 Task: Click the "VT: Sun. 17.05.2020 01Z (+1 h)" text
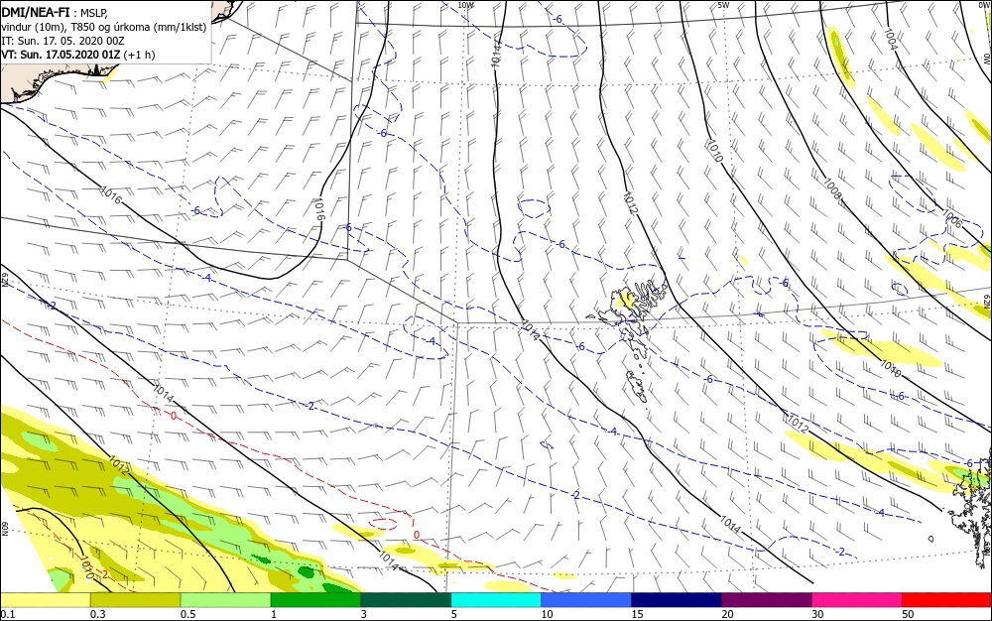pos(77,55)
